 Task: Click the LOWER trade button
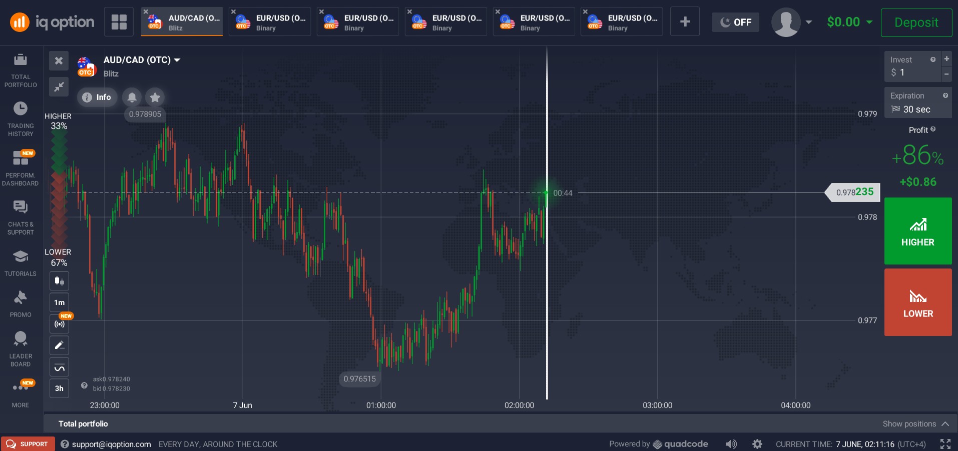918,302
